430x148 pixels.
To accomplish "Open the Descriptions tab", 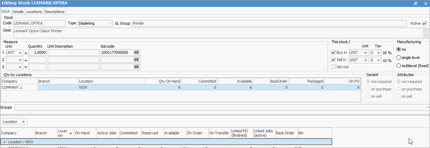I will [54, 12].
